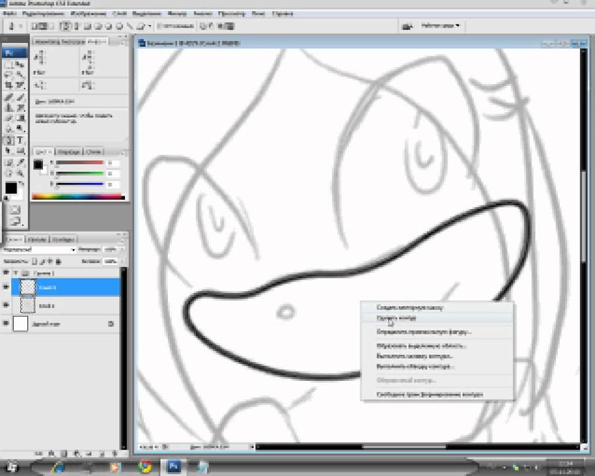
Task: Click the red R color slider
Action: [x=80, y=163]
